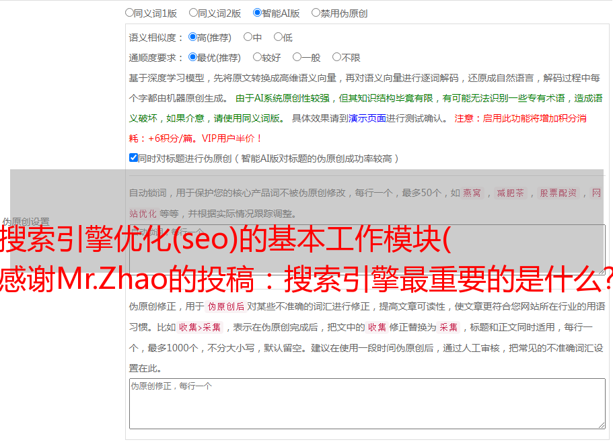
Task: Set 语义相似度 to 低
Action: pyautogui.click(x=278, y=37)
